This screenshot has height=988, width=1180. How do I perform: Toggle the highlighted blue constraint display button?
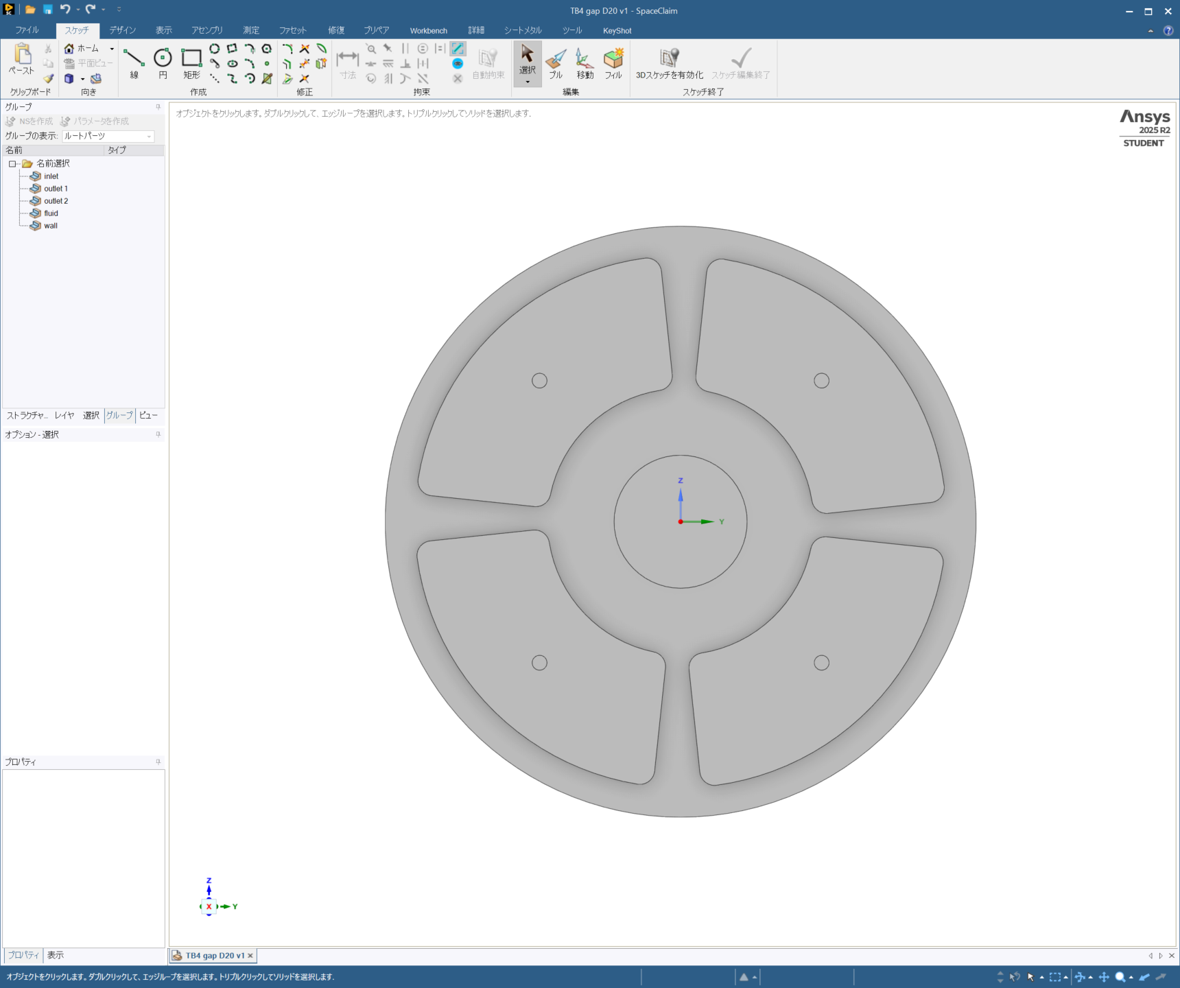pyautogui.click(x=458, y=49)
